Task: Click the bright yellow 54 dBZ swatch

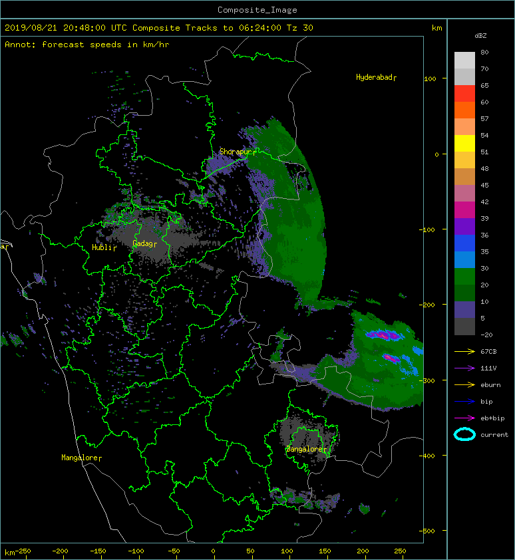Action: [x=464, y=143]
